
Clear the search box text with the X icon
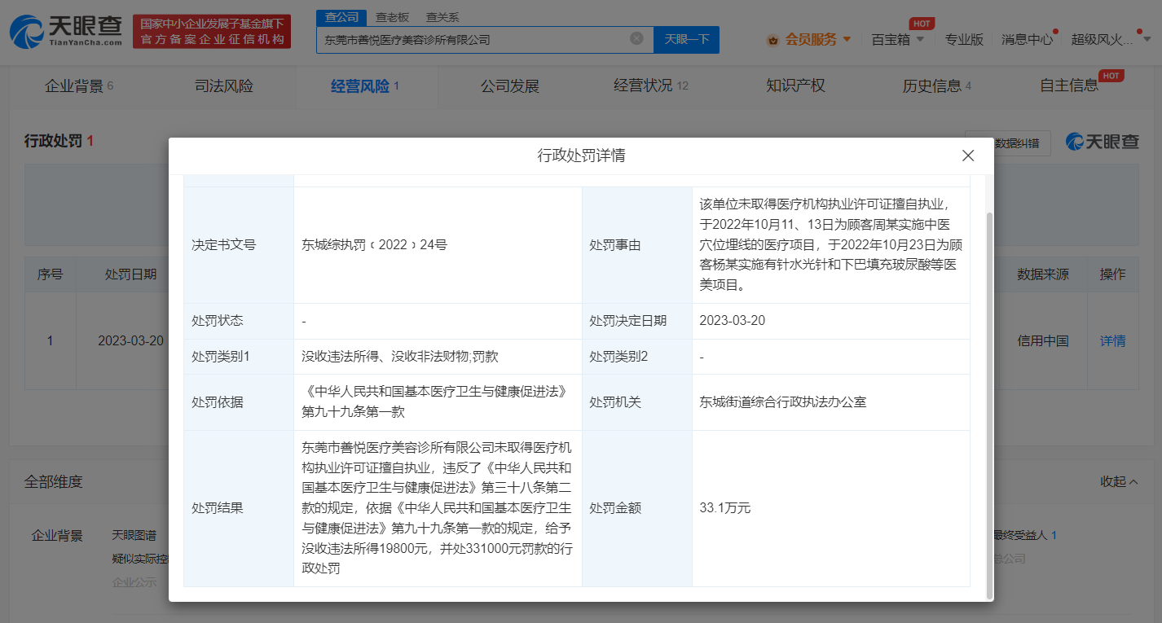click(x=637, y=38)
